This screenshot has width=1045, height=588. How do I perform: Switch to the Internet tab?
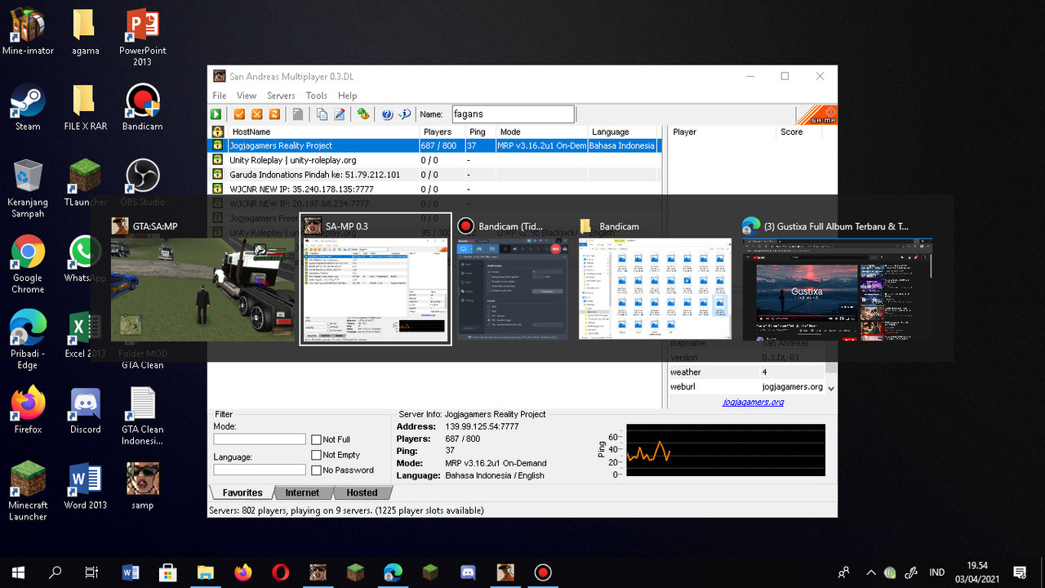click(302, 492)
